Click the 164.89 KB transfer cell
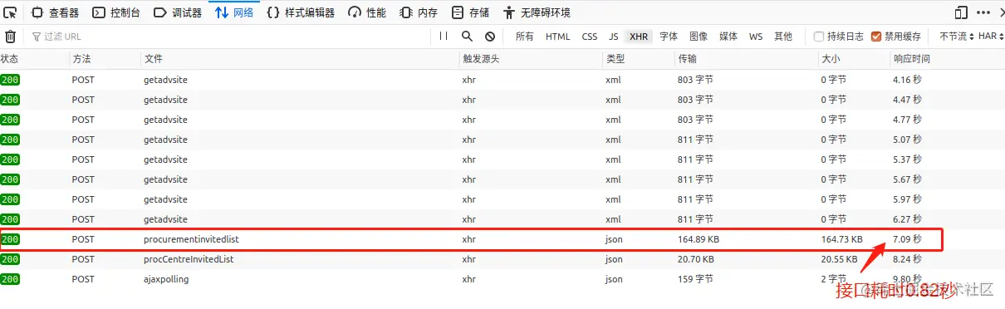The height and width of the screenshot is (309, 1005). [x=699, y=239]
